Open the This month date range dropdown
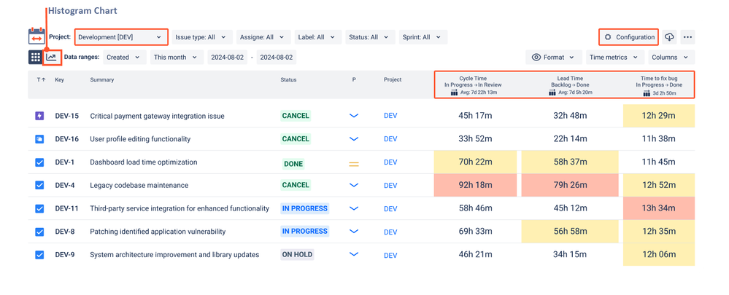The width and height of the screenshot is (729, 295). point(175,58)
